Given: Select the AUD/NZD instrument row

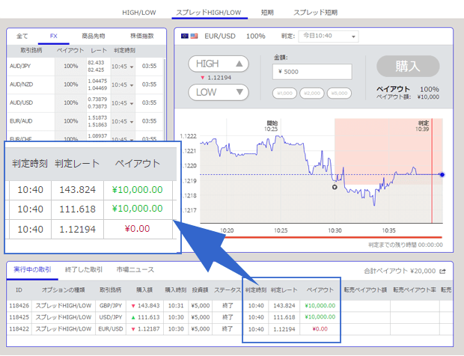Looking at the screenshot, I should click(85, 85).
